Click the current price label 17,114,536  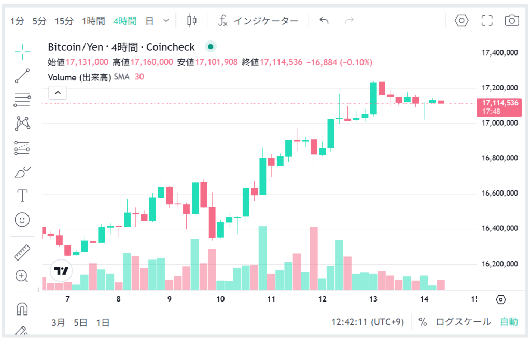[500, 103]
